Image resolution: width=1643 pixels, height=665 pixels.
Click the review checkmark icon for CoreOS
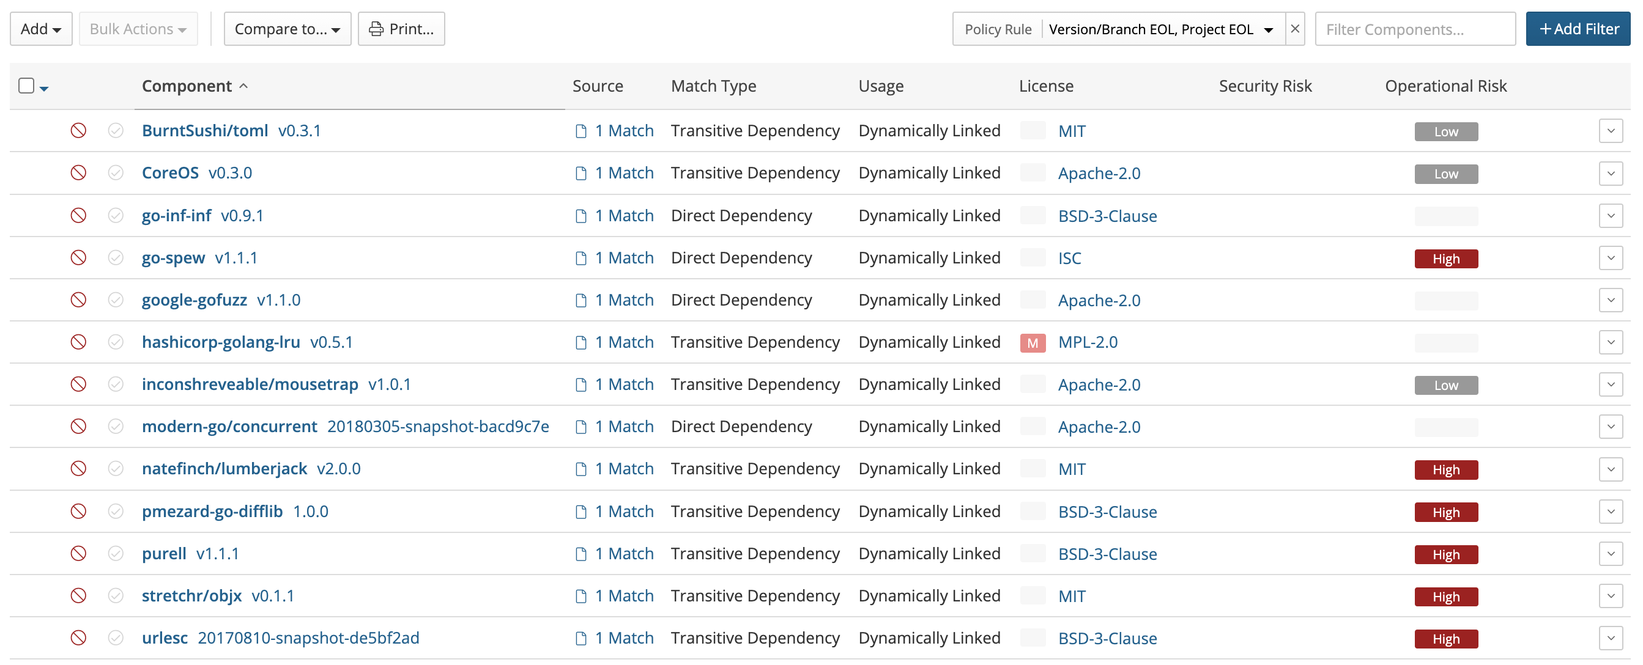click(x=116, y=173)
